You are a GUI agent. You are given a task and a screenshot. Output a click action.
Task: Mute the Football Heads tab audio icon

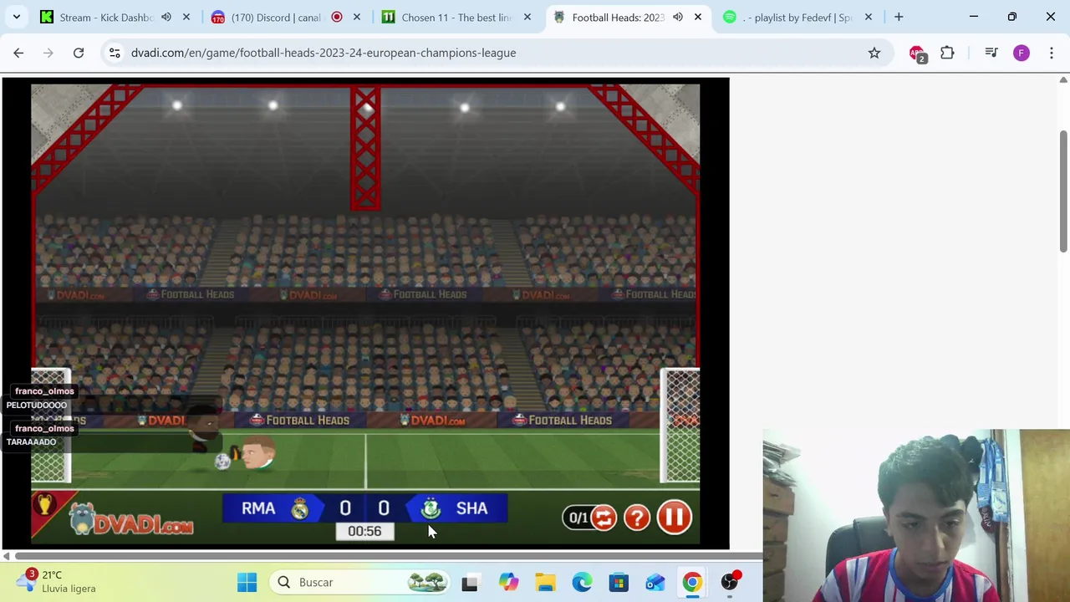[x=678, y=17]
